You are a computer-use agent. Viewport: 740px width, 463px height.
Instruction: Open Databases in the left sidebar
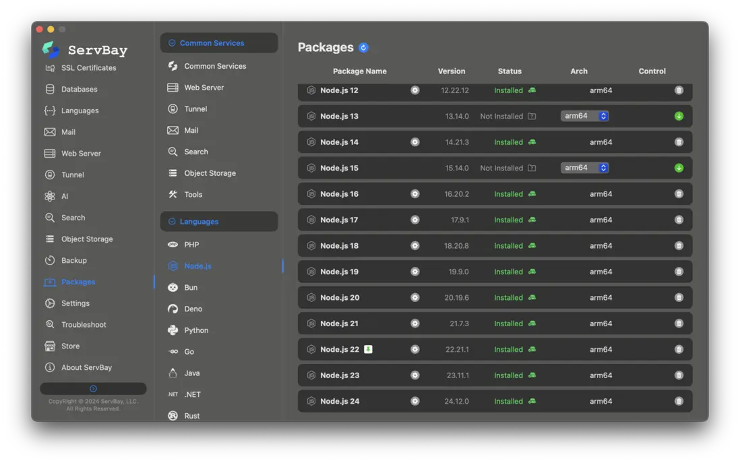(79, 89)
